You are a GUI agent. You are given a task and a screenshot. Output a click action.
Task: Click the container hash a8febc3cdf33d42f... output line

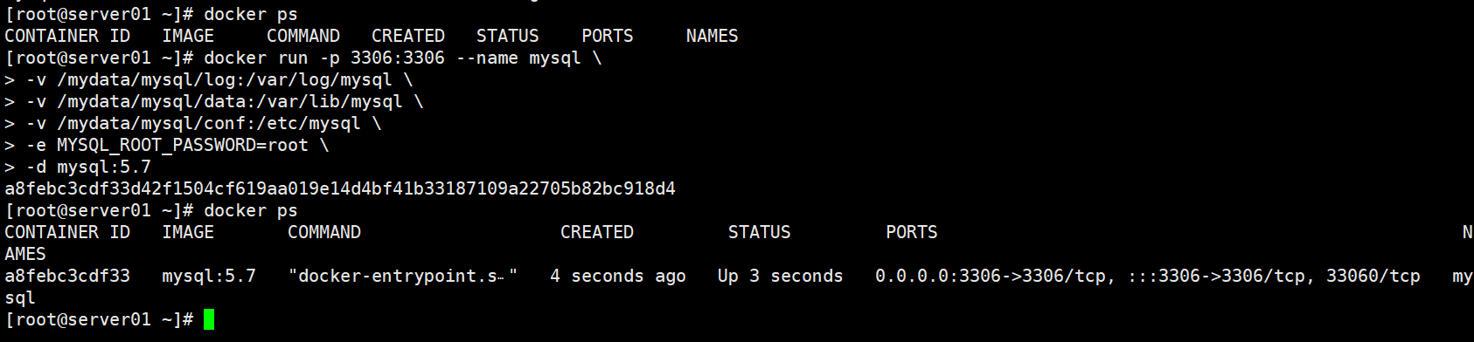(x=340, y=188)
